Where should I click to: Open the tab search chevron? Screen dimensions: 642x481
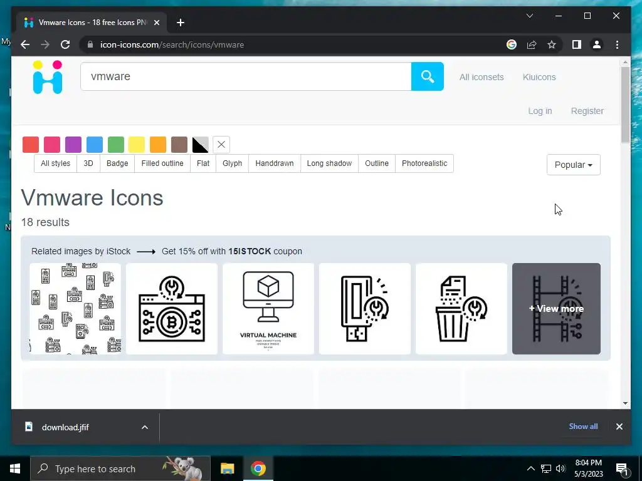pos(529,16)
